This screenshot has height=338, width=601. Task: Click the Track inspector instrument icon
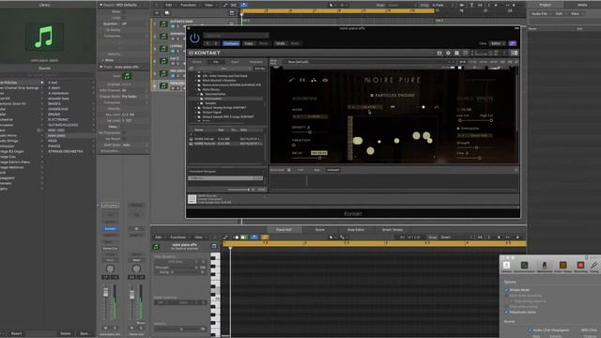127,76
